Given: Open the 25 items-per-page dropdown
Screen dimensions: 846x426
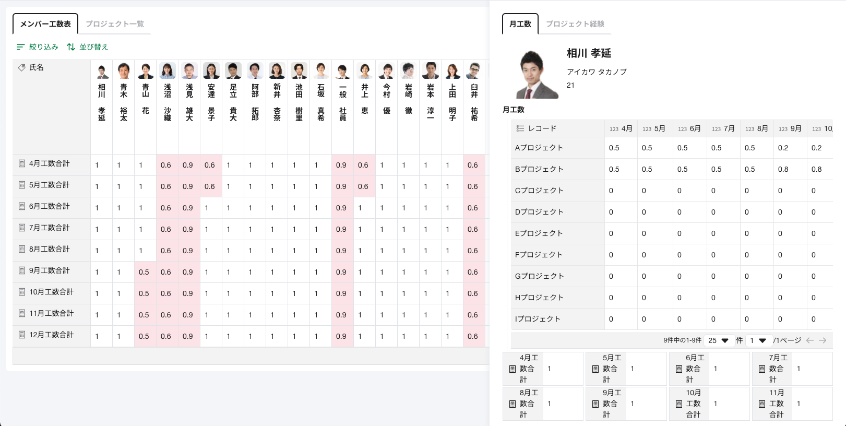Looking at the screenshot, I should pos(718,340).
